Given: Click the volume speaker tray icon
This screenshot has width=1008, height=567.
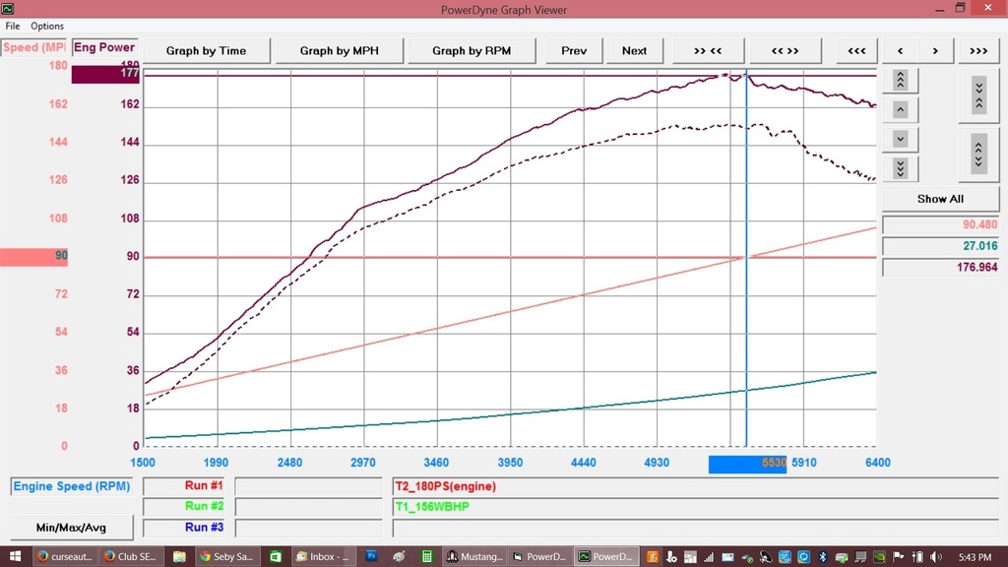Looking at the screenshot, I should point(935,557).
